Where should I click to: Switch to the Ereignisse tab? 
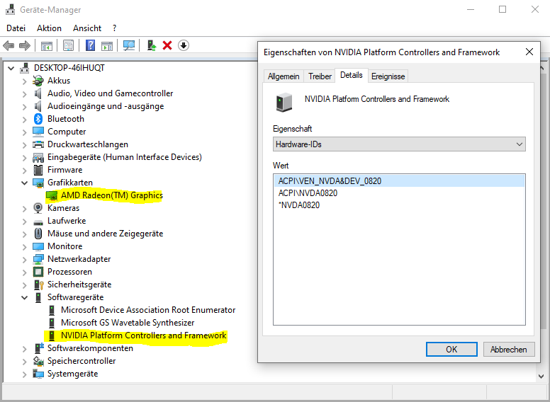point(388,76)
